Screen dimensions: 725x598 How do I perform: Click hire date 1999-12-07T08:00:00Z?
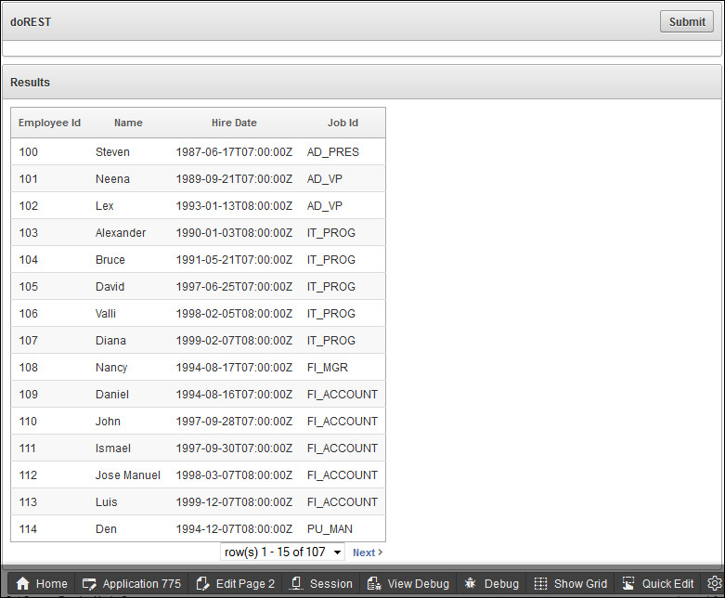pos(234,501)
